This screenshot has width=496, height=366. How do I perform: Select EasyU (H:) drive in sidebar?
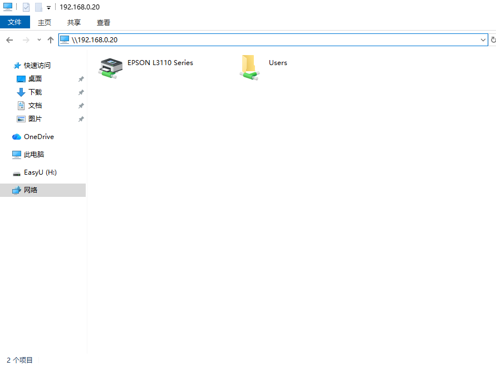(40, 172)
